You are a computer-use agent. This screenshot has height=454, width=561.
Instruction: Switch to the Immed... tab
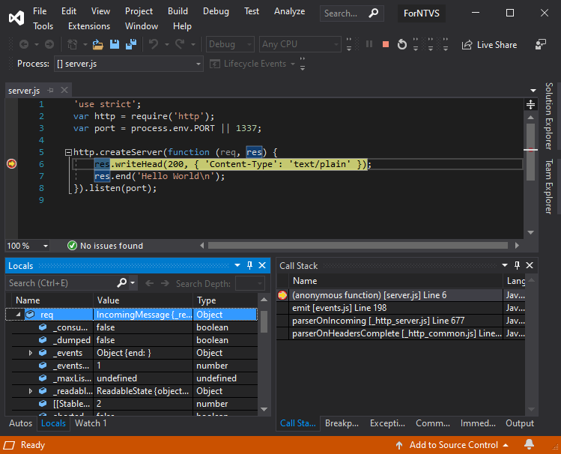478,423
